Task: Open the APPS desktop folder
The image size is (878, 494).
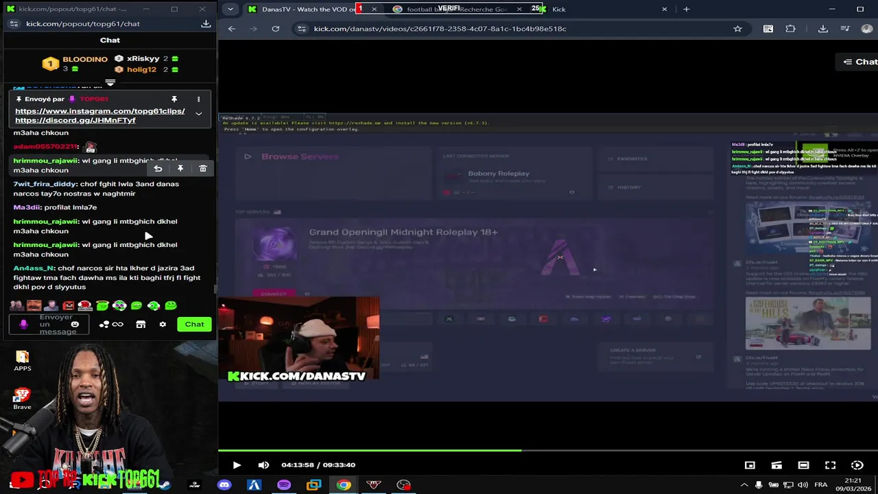Action: click(22, 361)
